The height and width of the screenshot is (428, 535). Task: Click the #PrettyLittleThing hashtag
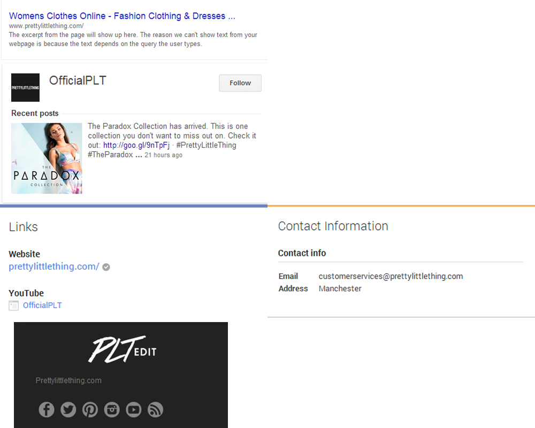click(x=205, y=146)
